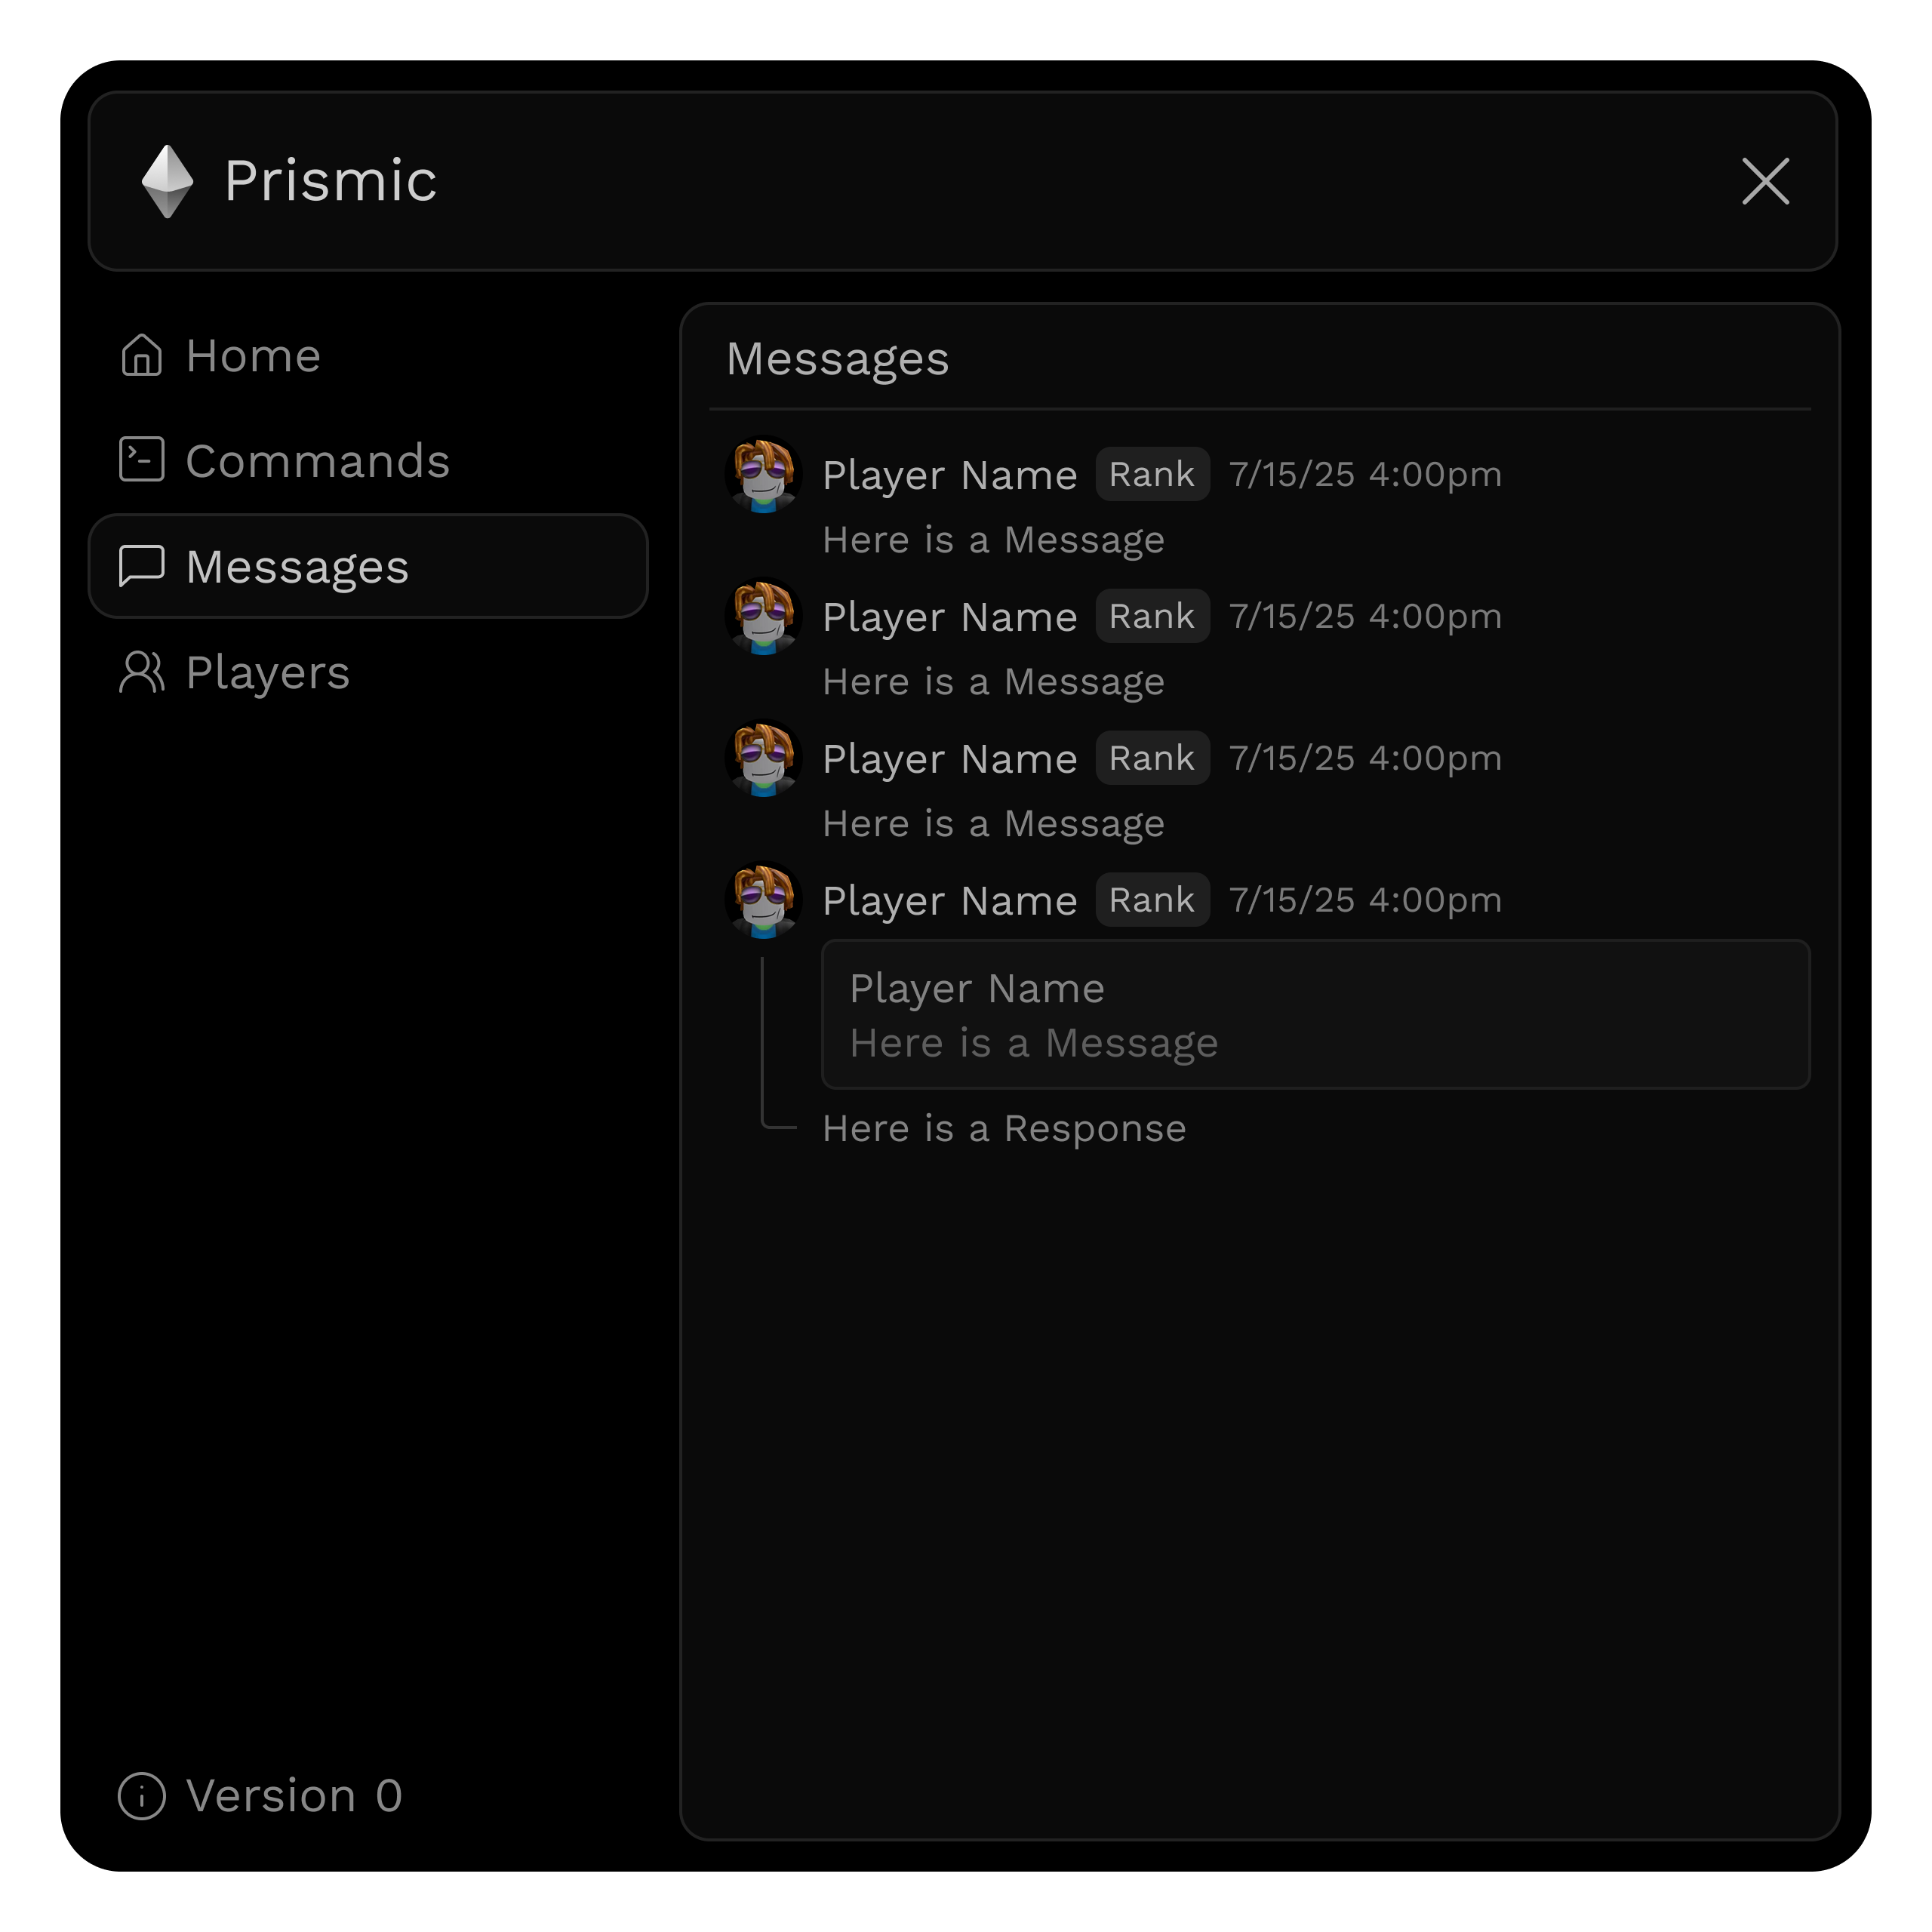This screenshot has height=1932, width=1932.
Task: Click the Players people icon
Action: (141, 672)
